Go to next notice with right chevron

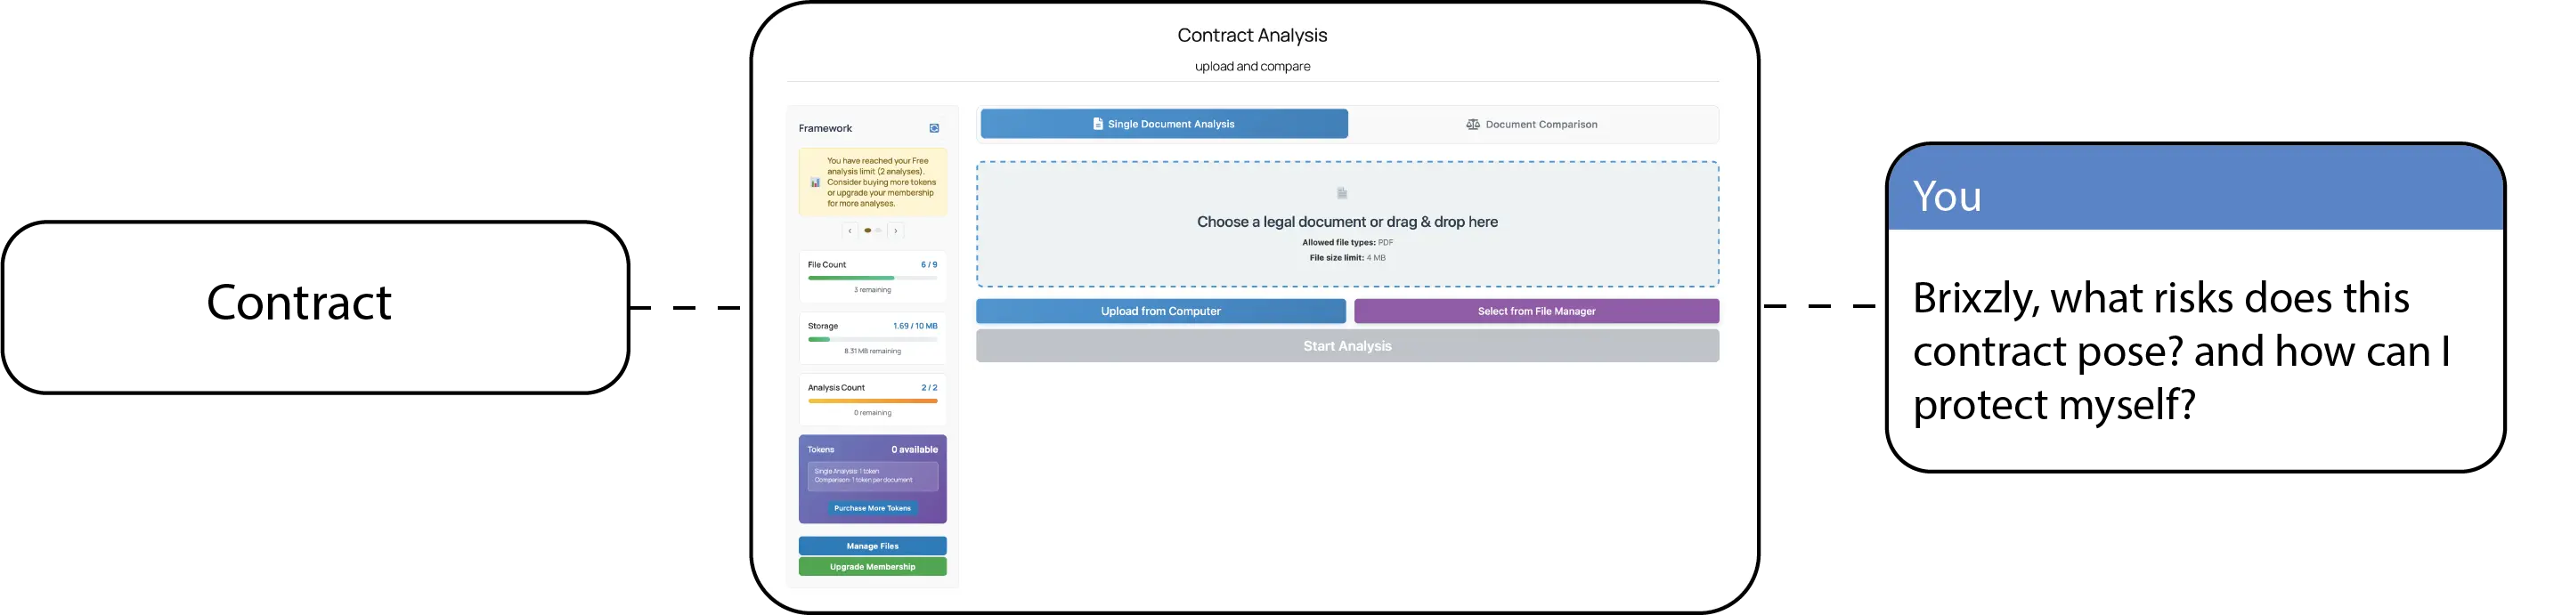tap(896, 231)
